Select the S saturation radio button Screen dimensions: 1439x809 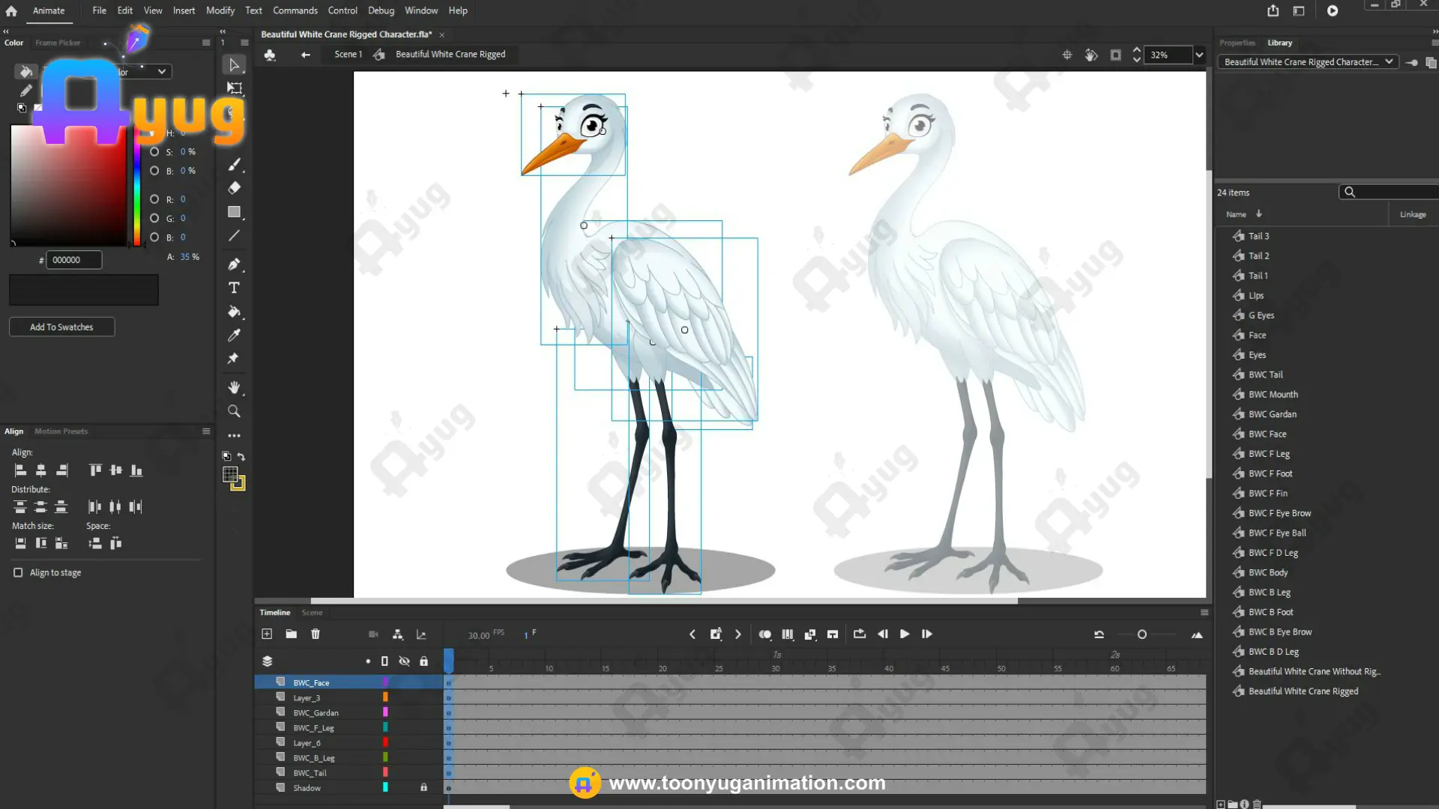coord(154,151)
